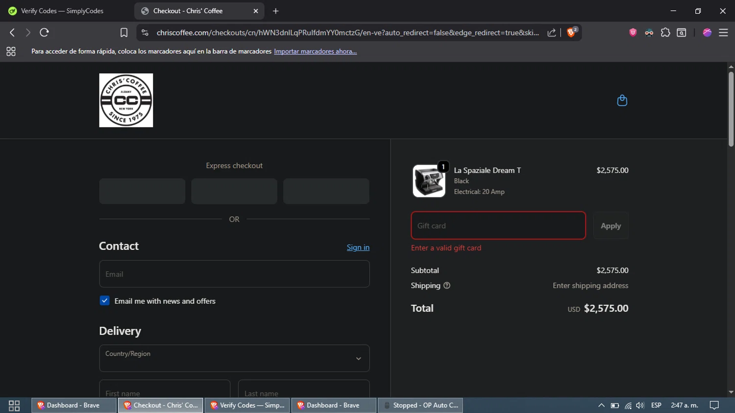Screen dimensions: 735x413
Task: Open the browser hamburger menu
Action: pos(723,32)
